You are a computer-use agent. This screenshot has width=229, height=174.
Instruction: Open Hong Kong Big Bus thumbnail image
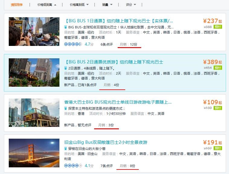pos(34,113)
